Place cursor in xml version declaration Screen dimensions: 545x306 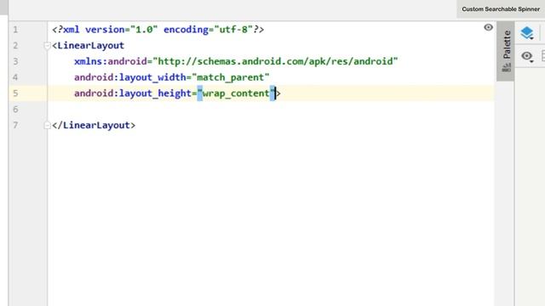tap(158, 30)
